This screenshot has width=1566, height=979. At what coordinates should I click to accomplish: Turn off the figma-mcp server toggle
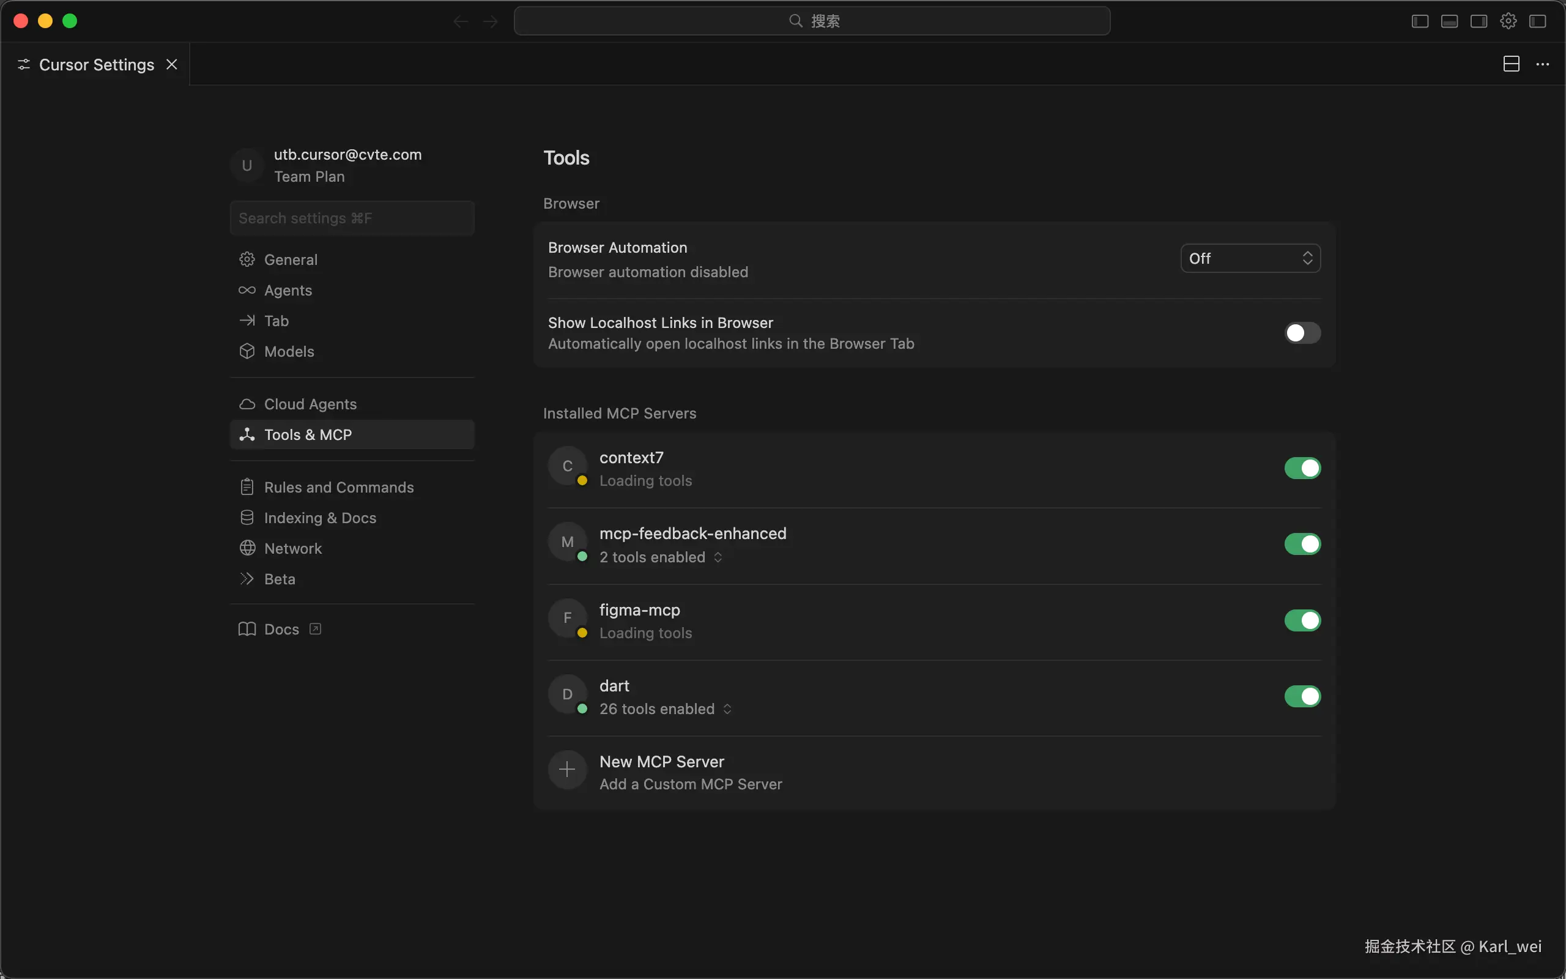(x=1301, y=620)
